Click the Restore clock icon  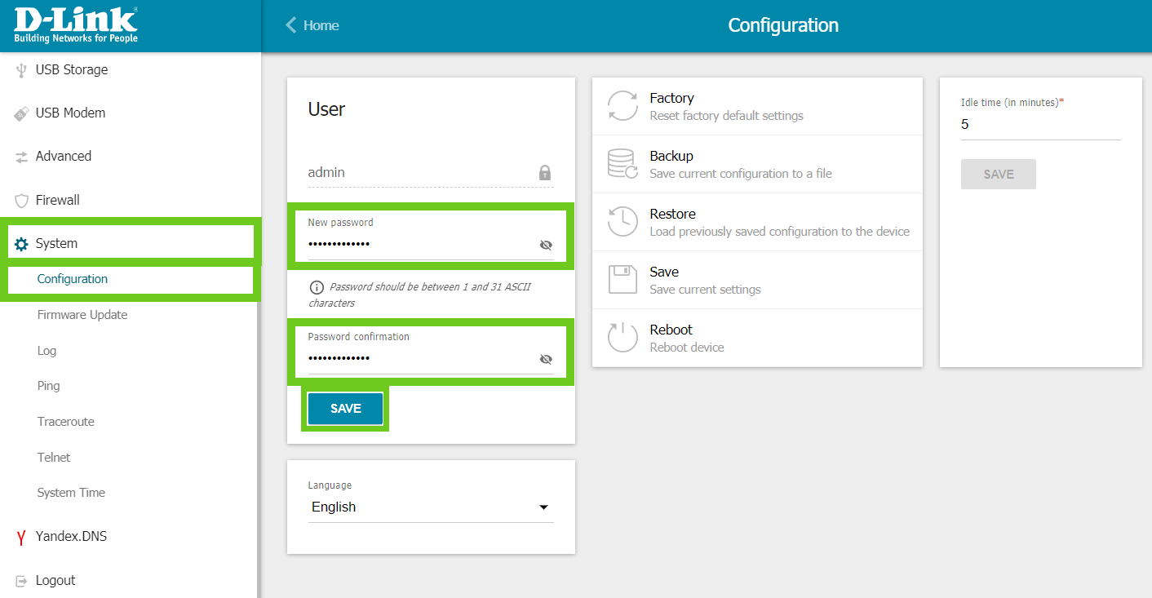[623, 222]
